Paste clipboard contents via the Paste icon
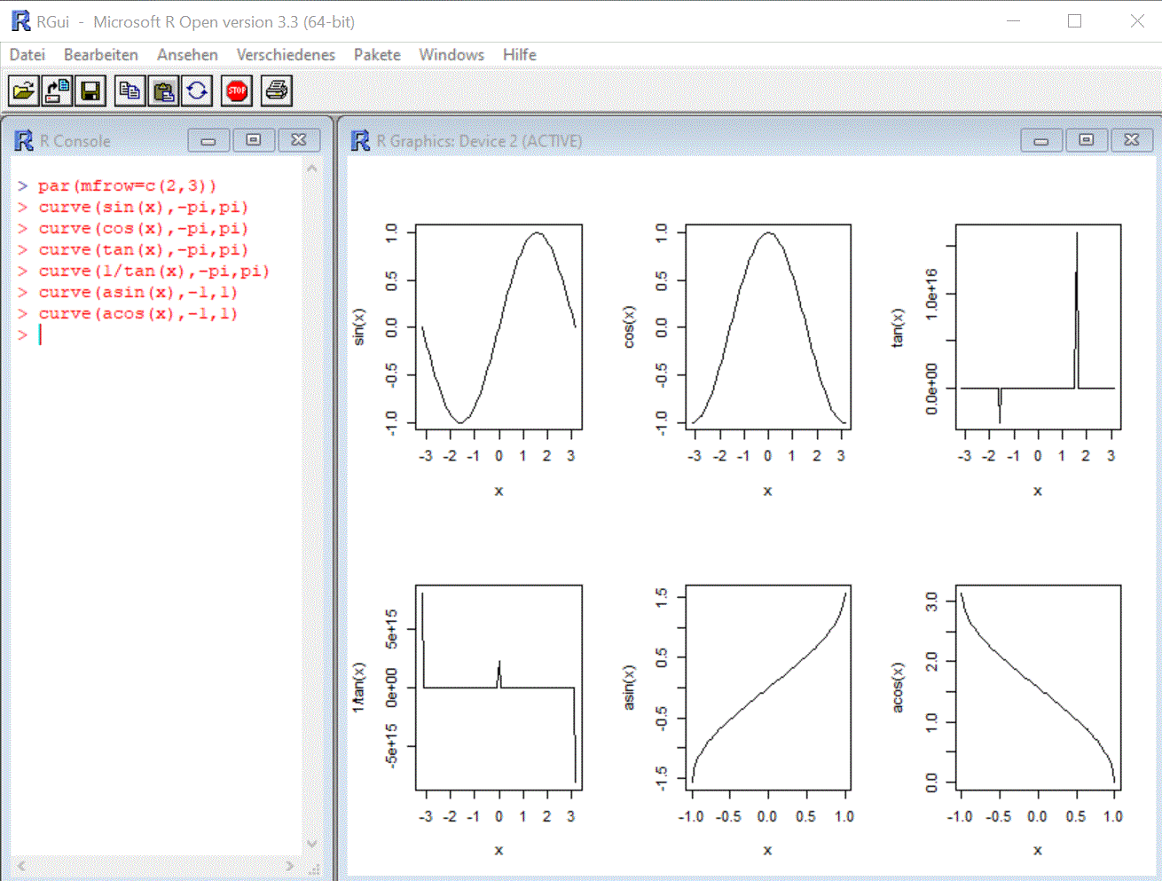 (163, 90)
